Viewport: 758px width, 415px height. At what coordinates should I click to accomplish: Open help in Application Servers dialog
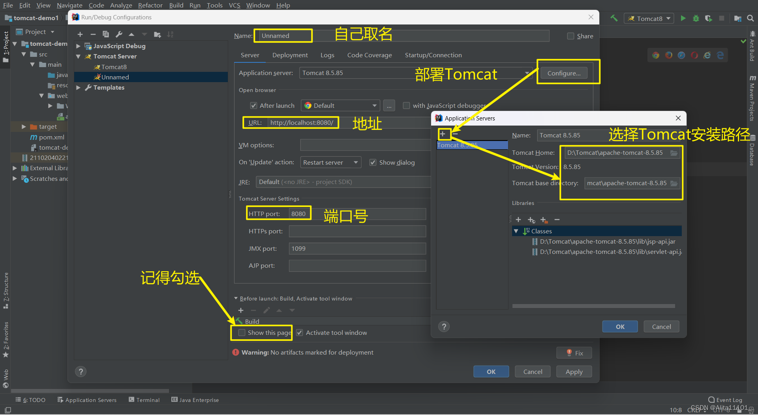[444, 327]
